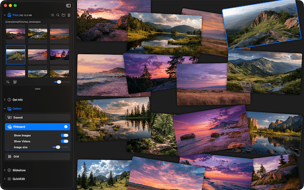The width and height of the screenshot is (304, 190).
Task: Open folder icon in Files header
Action: pyautogui.click(x=63, y=15)
